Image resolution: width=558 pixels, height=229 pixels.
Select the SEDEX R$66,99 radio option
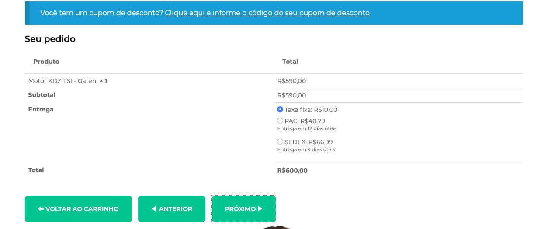coord(280,142)
